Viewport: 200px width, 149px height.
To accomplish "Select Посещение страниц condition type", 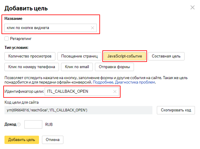I will (x=79, y=56).
